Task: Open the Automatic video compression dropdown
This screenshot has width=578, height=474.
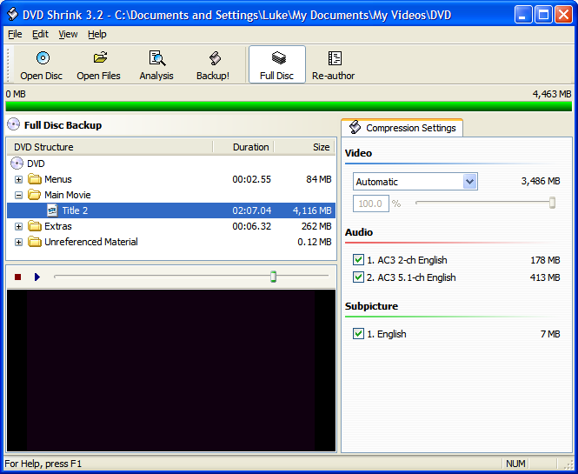Action: 469,182
